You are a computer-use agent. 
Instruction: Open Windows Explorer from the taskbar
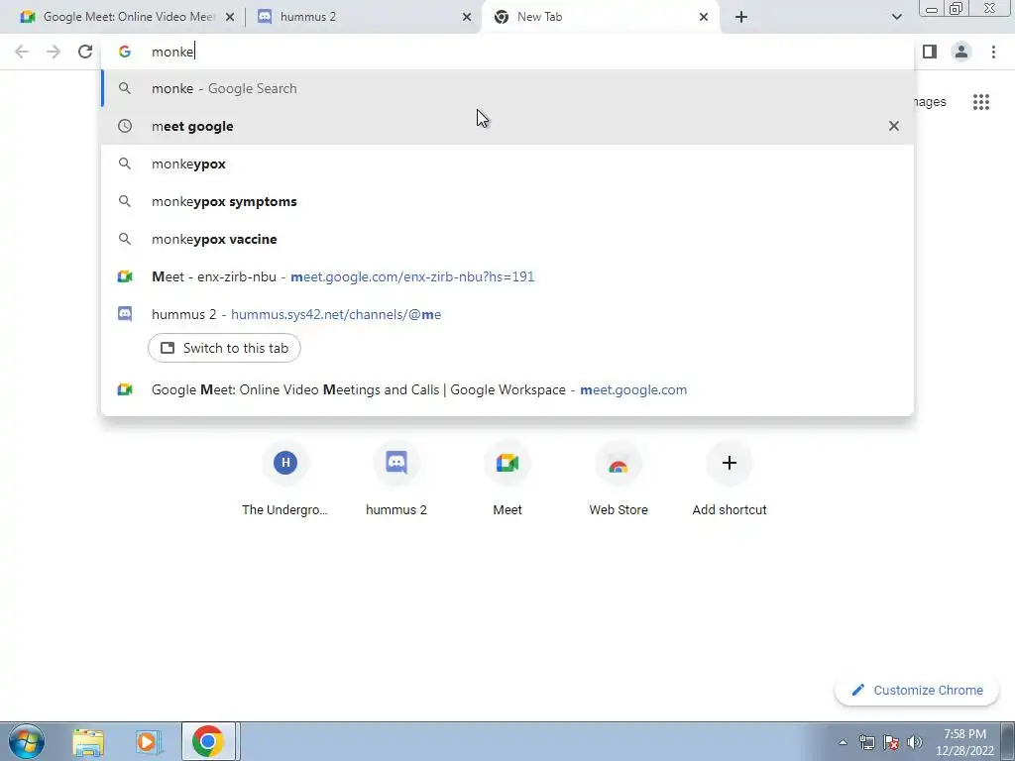tap(88, 741)
